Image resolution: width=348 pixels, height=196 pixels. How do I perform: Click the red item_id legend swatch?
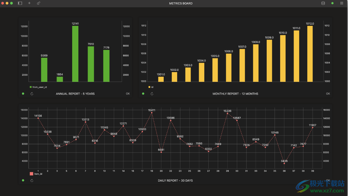point(31,174)
